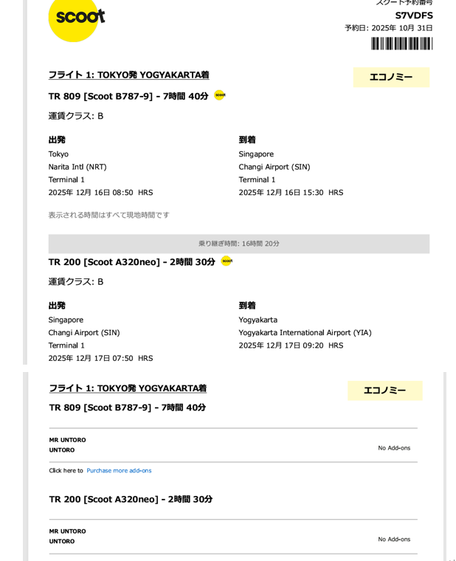Click the grey 乗り継ぎ時間 layover bar
The image size is (456, 561).
(x=238, y=244)
